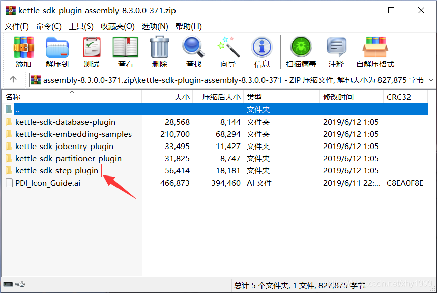The image size is (437, 293).
Task: Click the WinRAR icon in title bar
Action: coord(11,10)
